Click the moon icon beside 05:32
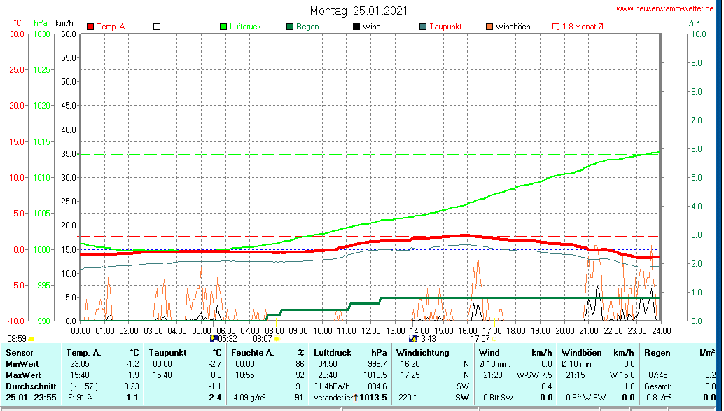Screen dimensions: 724x411 pyautogui.click(x=214, y=337)
